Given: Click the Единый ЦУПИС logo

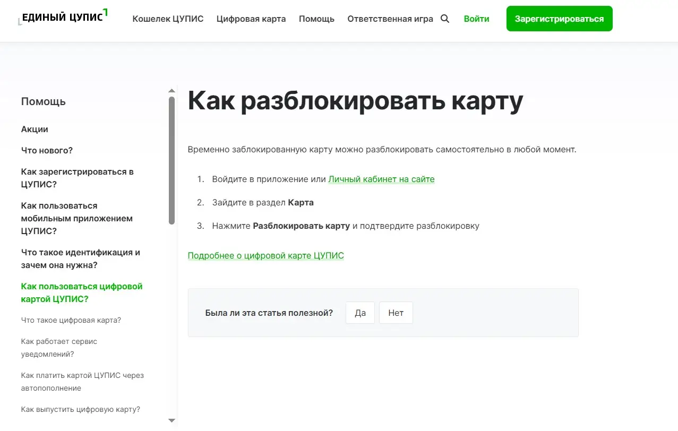Looking at the screenshot, I should (63, 18).
